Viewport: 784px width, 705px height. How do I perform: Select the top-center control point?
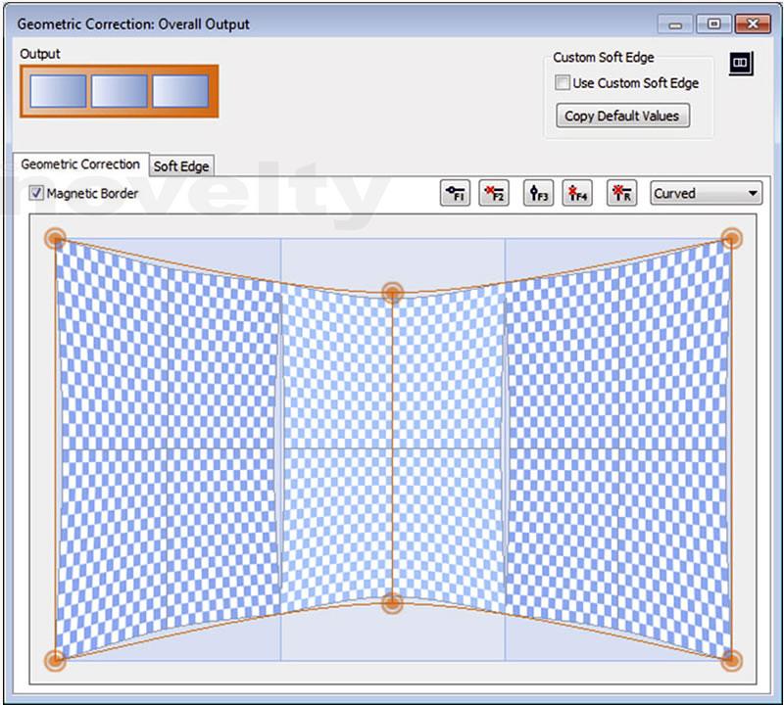392,292
